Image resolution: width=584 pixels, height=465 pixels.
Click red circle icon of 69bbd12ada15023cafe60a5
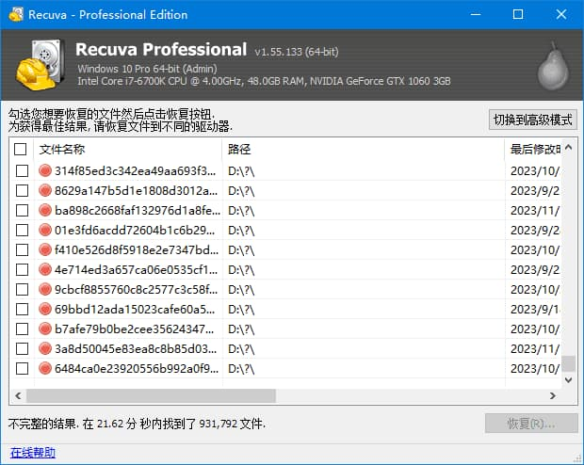[x=45, y=309]
